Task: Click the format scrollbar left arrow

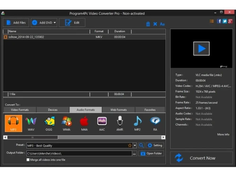Action: coord(5,137)
